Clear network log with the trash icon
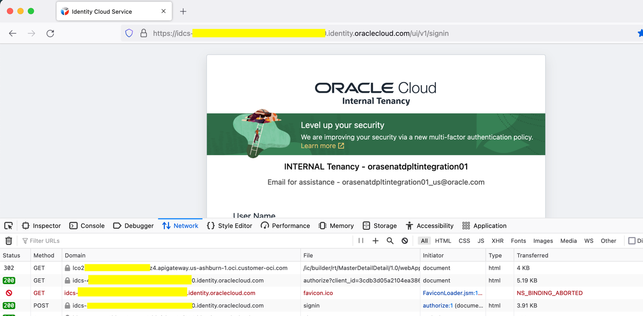This screenshot has width=643, height=316. (x=8, y=241)
